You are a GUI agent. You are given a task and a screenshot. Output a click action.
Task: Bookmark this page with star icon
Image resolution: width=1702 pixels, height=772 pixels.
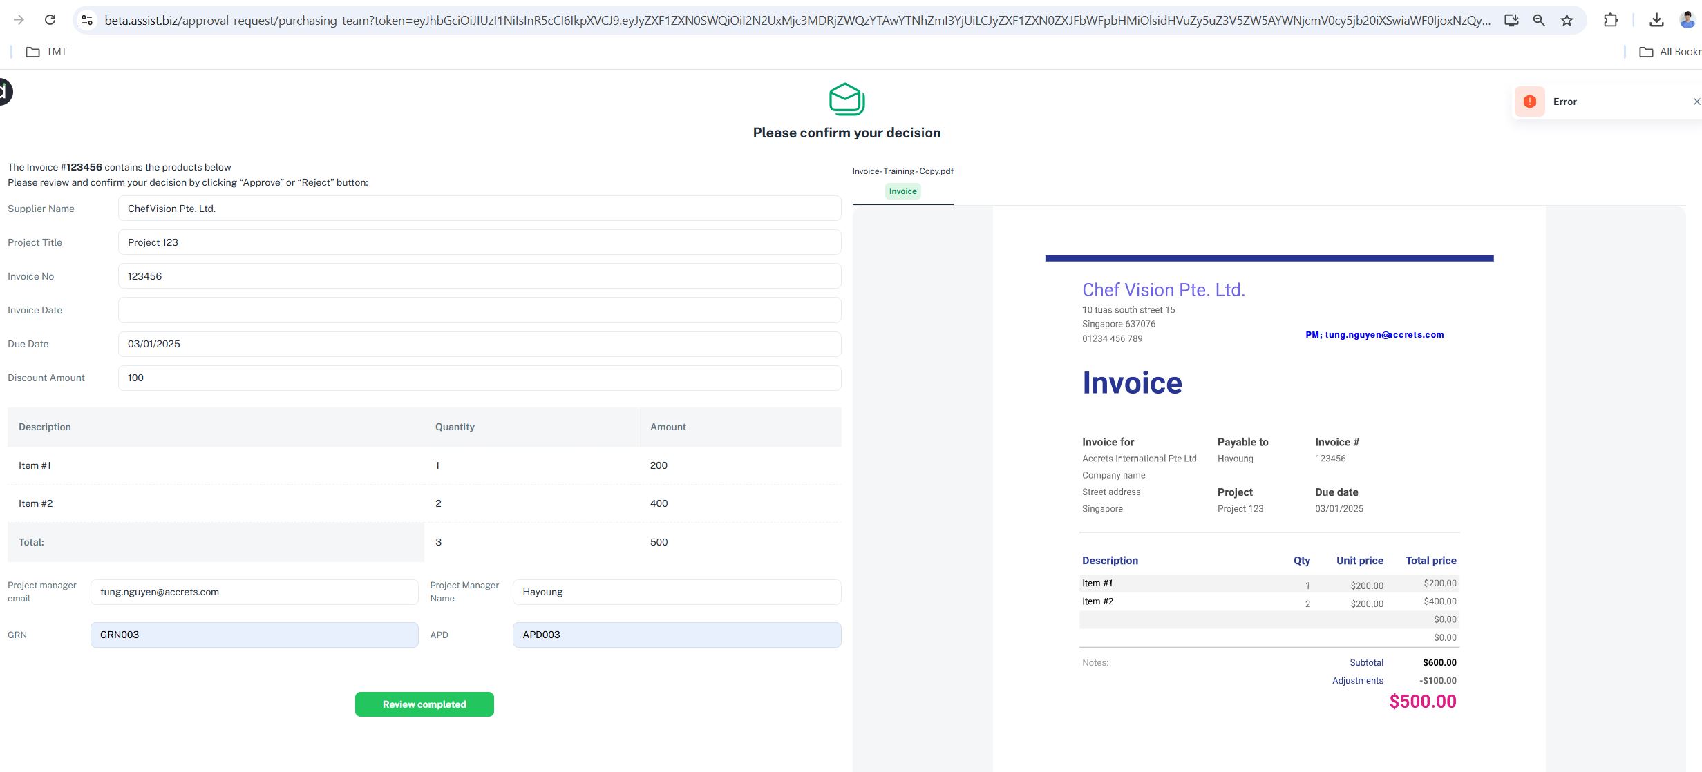pos(1567,20)
